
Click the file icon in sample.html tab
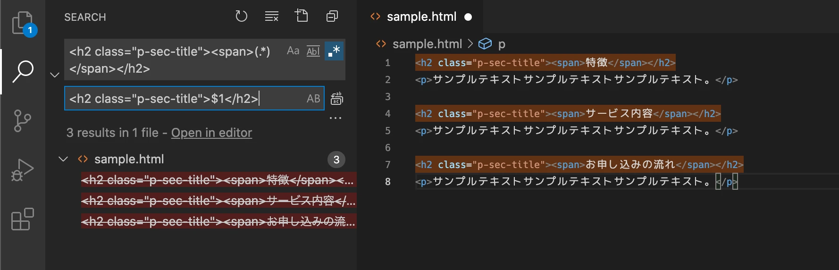(375, 17)
